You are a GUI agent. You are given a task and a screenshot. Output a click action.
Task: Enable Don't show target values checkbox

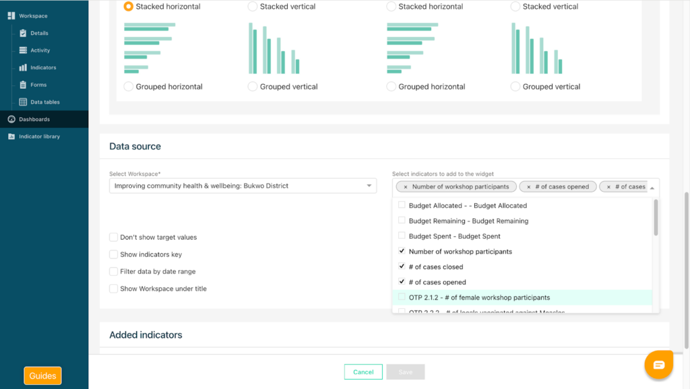(x=113, y=238)
